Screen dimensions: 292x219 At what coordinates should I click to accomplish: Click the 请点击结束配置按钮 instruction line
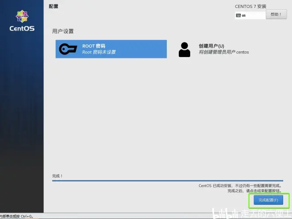254,191
